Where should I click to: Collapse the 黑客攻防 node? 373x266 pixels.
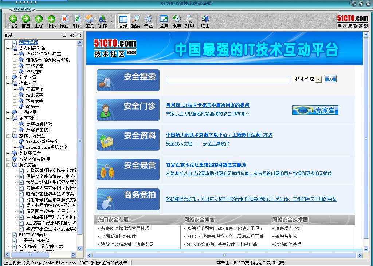[x=8, y=118]
